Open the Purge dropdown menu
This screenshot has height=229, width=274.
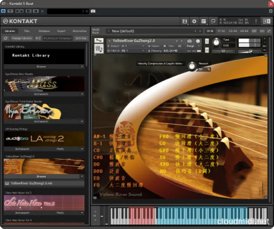pos(192,46)
